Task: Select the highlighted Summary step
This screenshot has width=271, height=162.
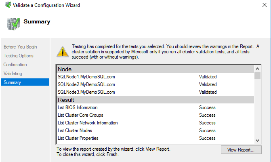Action: tap(13, 82)
